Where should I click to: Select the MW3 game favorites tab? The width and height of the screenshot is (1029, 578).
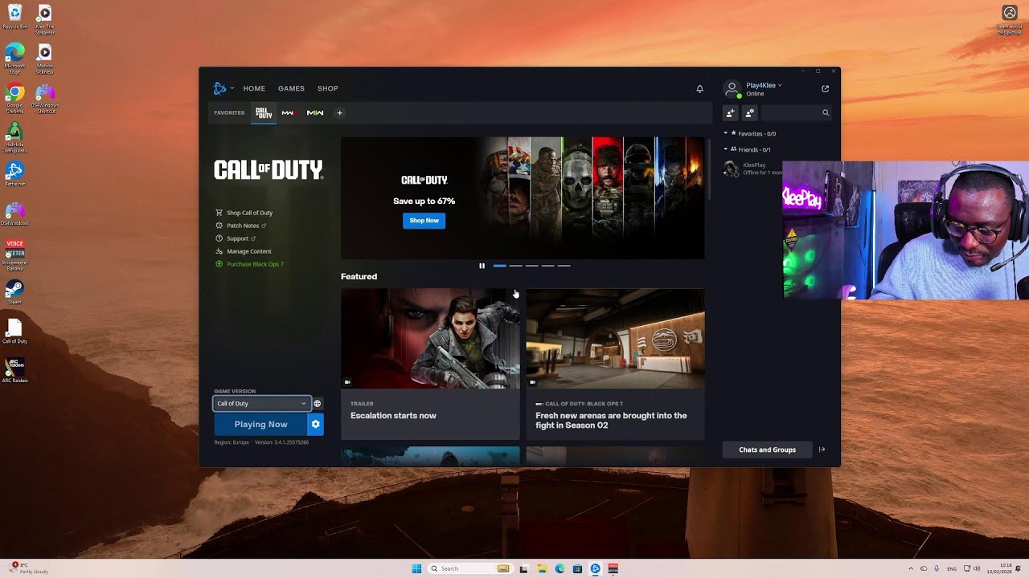(288, 113)
